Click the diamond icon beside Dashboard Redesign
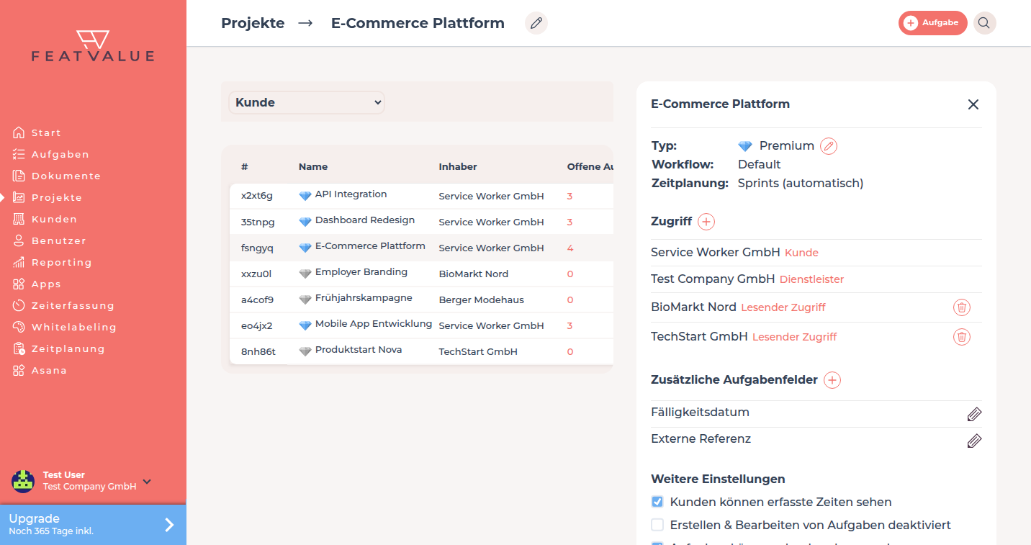Screen dimensions: 1031x545 305,222
